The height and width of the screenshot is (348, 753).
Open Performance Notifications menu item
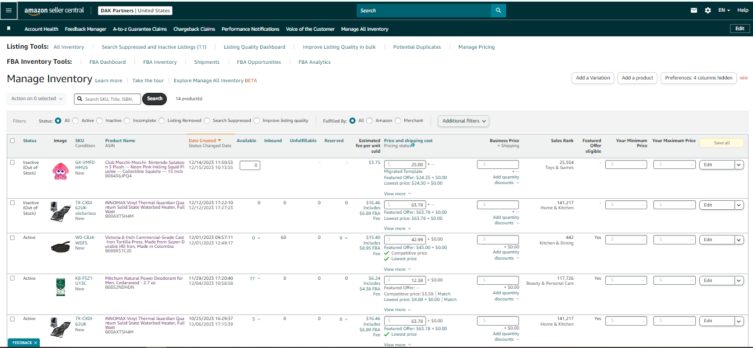pyautogui.click(x=250, y=29)
